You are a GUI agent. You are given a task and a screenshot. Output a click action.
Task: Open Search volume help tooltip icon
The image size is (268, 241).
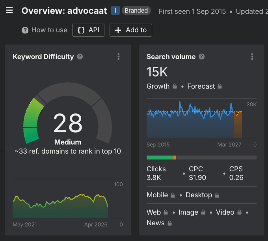(x=201, y=57)
